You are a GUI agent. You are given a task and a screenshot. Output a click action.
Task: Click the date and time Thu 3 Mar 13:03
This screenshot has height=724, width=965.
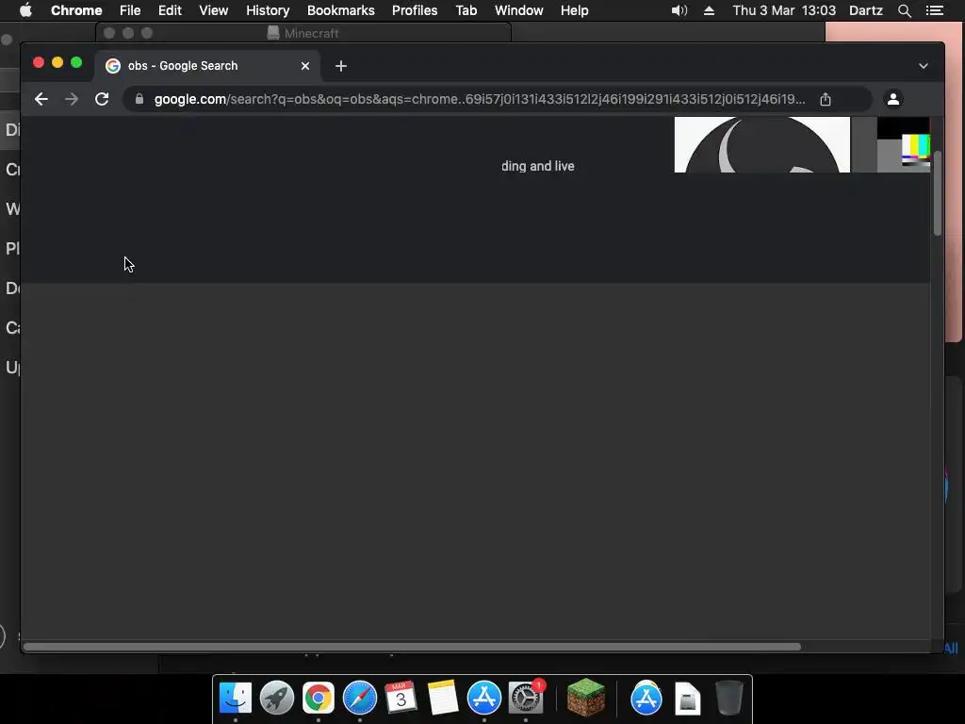(x=784, y=10)
